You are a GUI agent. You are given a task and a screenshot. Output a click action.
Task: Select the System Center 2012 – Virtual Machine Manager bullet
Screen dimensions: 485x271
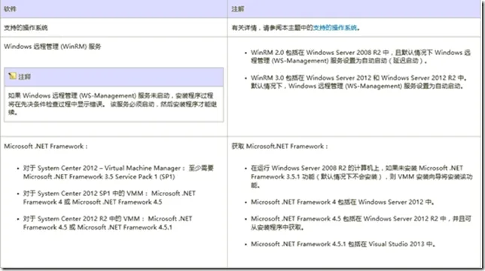118,172
